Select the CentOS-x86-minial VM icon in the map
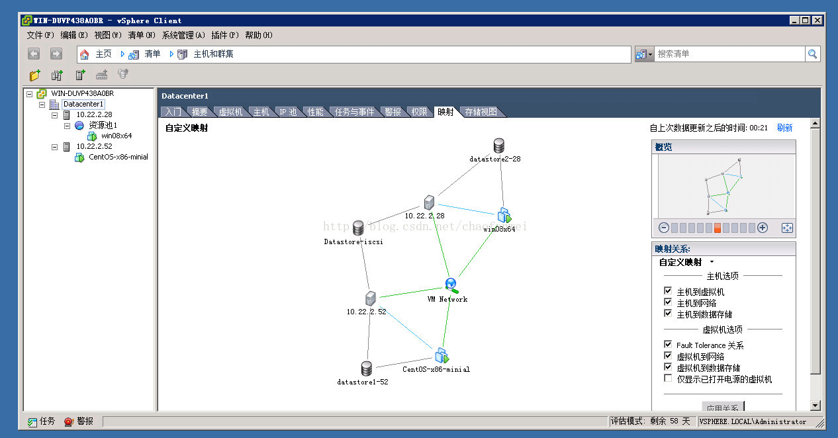838x438 pixels. 442,356
